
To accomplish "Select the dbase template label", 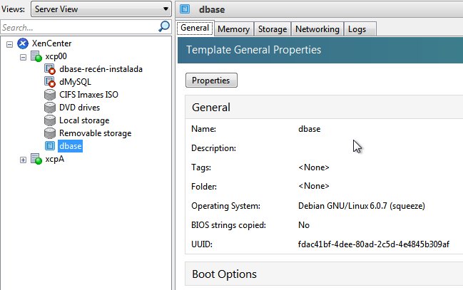I will coord(71,146).
